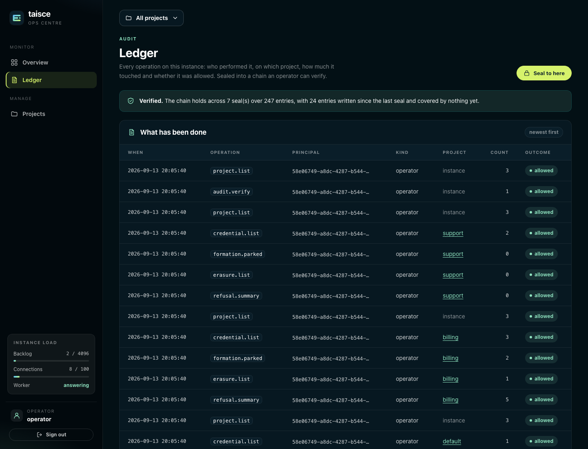Click the Connections progress bar

pos(51,377)
